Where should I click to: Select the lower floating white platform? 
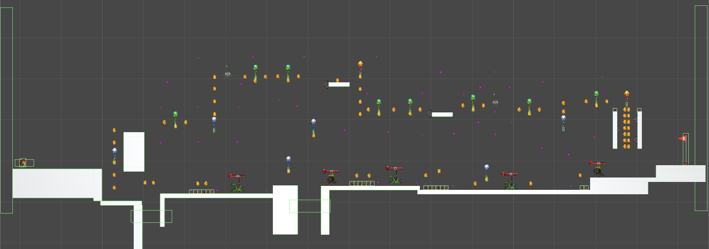click(442, 114)
